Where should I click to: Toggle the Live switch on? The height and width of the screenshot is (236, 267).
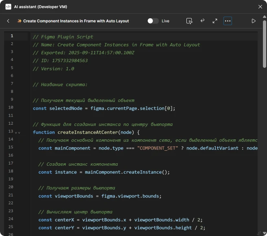pyautogui.click(x=153, y=21)
